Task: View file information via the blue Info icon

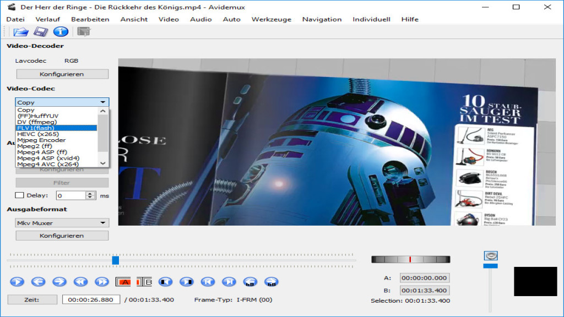Action: (x=61, y=31)
